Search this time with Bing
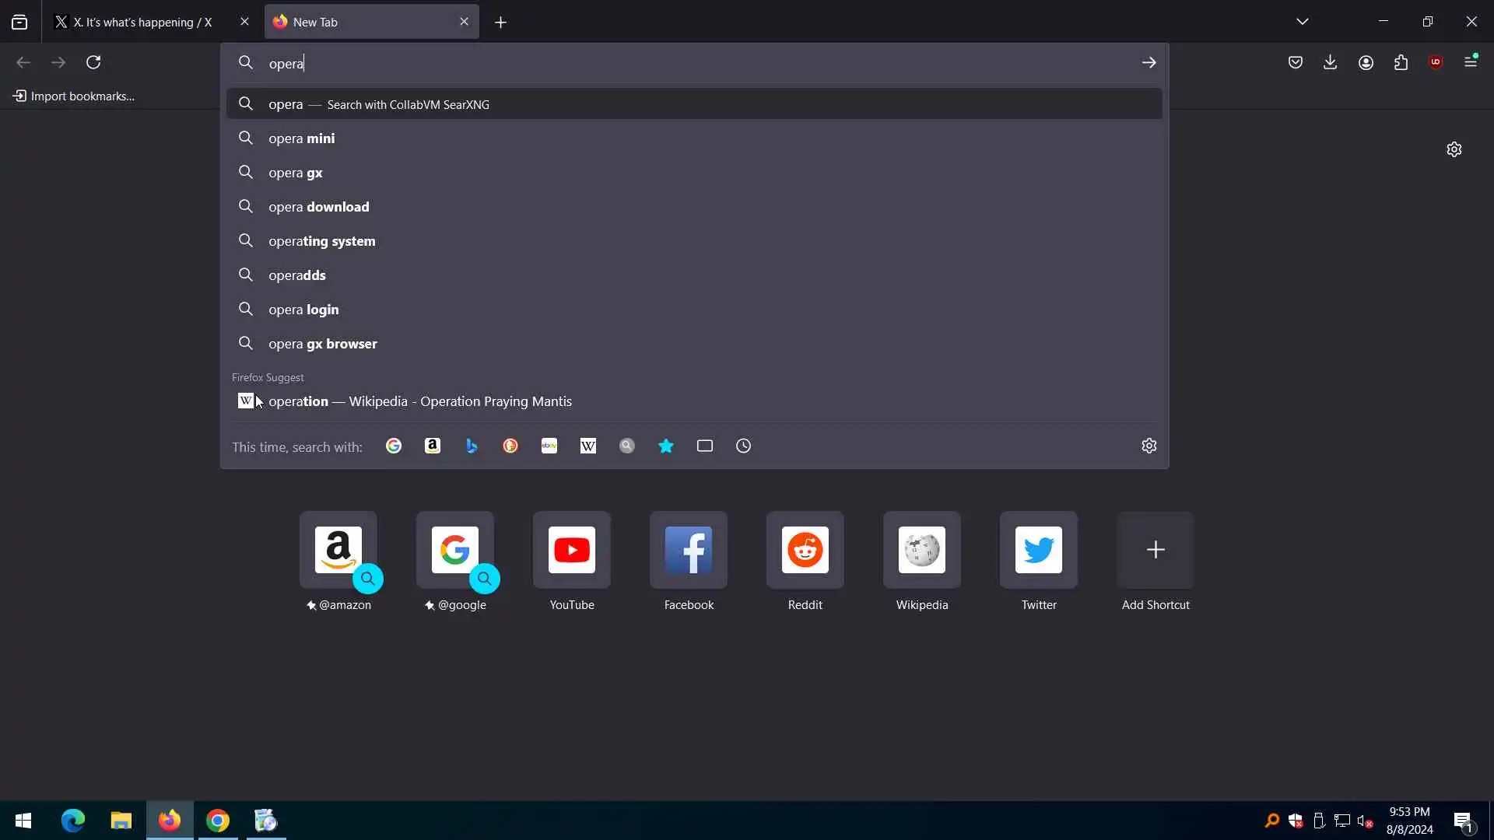Screen dimensions: 1494x840 click(472, 446)
